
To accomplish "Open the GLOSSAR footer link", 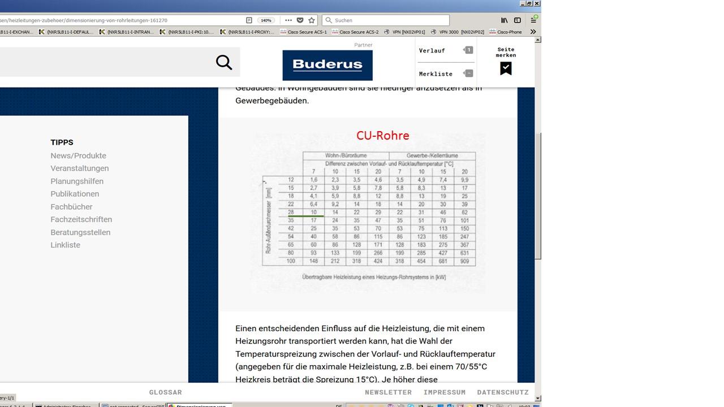I will click(x=166, y=392).
